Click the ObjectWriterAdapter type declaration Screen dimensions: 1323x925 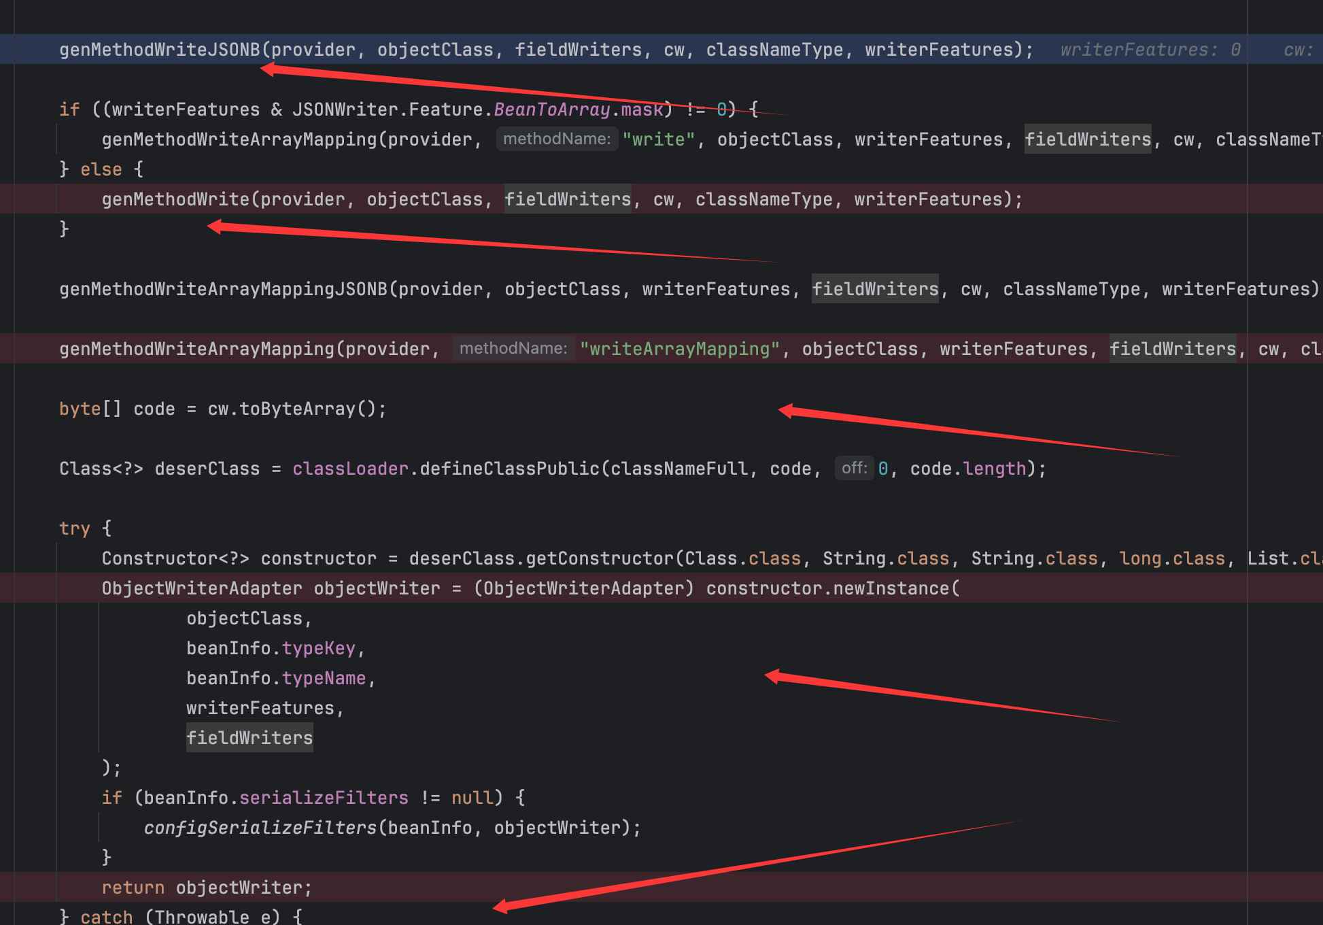click(x=201, y=588)
